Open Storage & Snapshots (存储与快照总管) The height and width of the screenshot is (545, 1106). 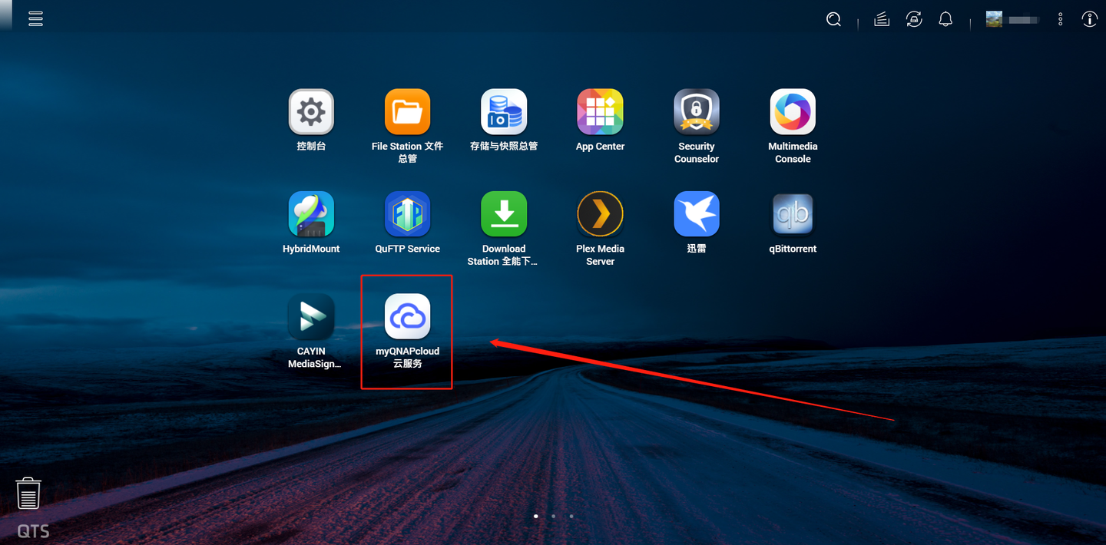[504, 112]
